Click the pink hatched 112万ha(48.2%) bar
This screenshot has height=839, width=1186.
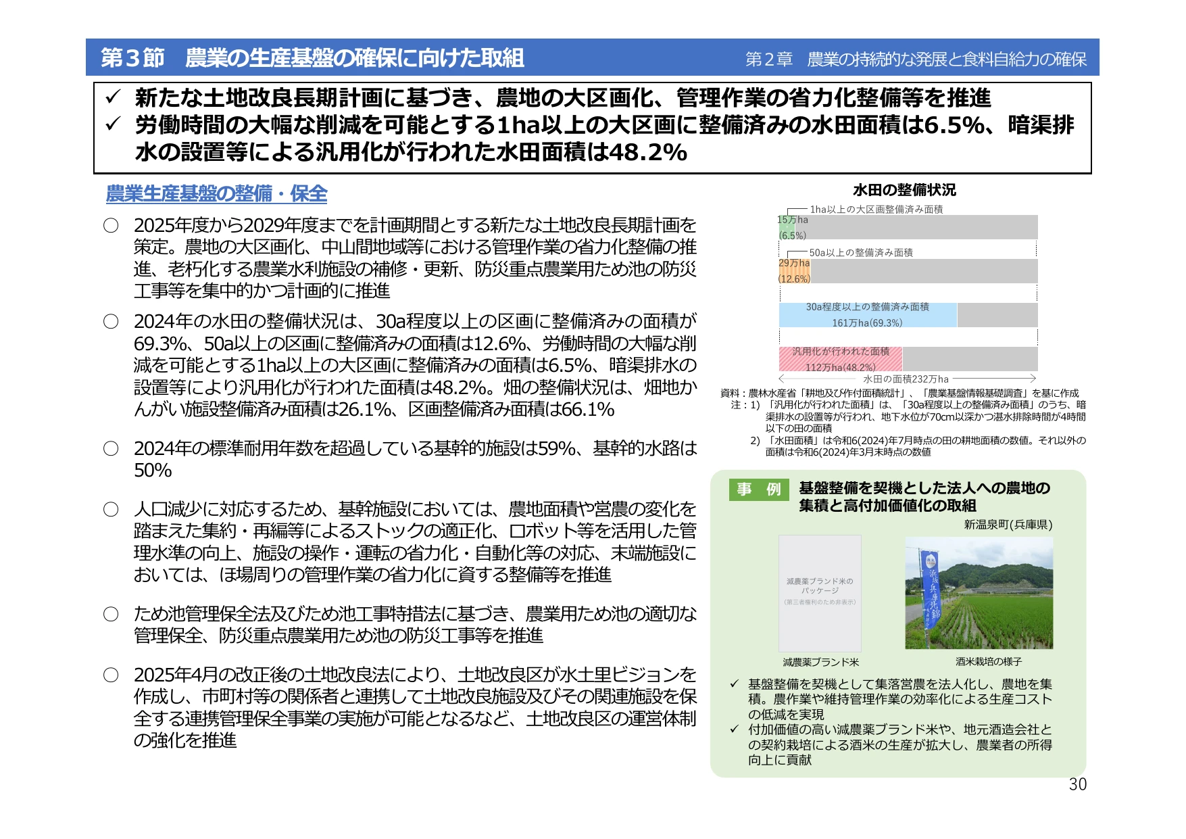tap(841, 359)
